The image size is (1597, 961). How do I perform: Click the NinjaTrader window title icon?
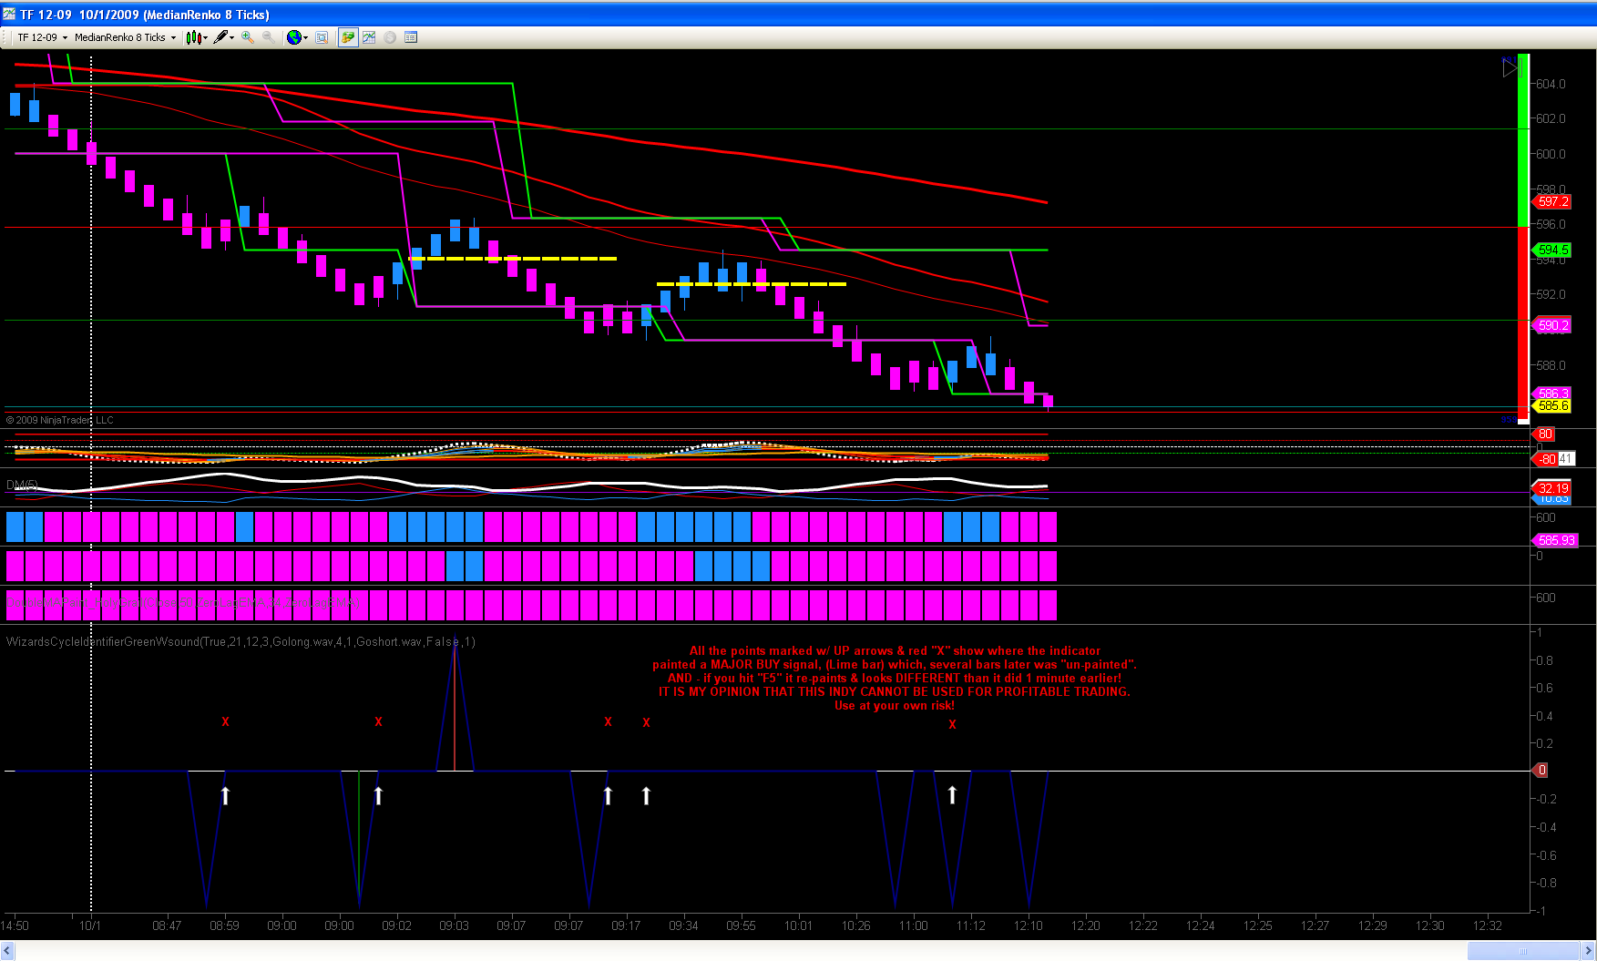click(9, 15)
